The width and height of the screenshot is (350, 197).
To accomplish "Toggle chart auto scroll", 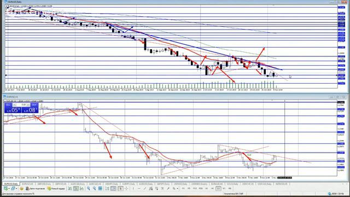I will click(107, 188).
